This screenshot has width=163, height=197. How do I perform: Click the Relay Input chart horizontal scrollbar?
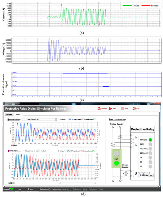pos(78,183)
